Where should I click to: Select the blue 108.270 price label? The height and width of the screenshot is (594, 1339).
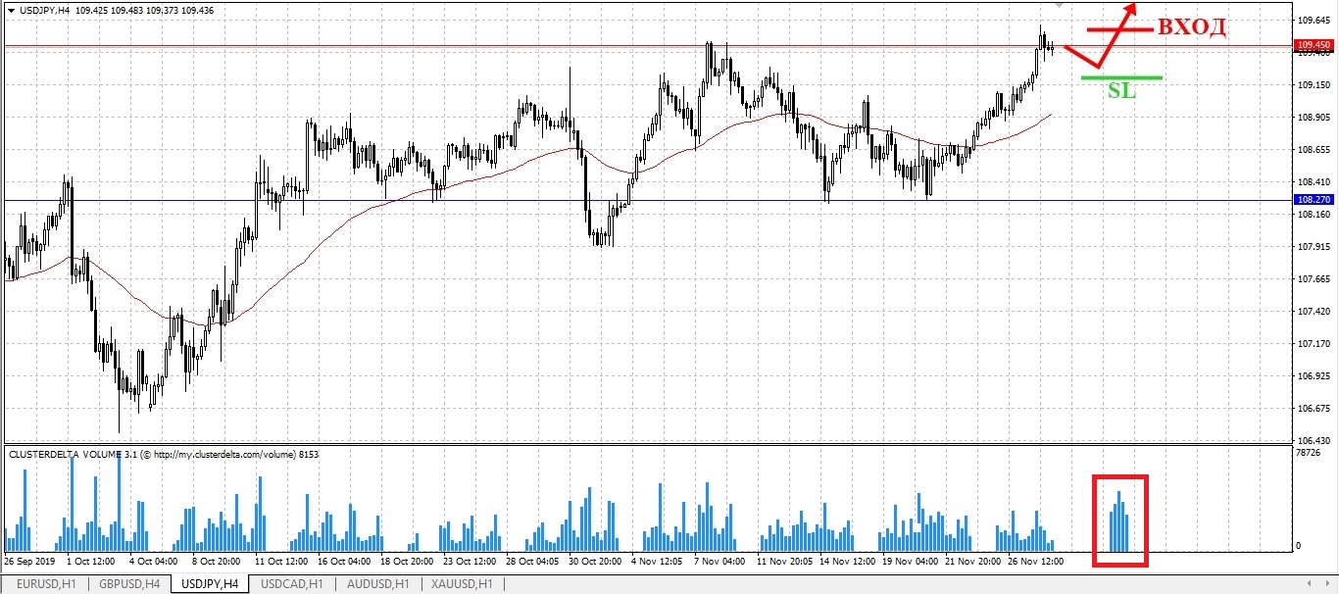(1314, 199)
